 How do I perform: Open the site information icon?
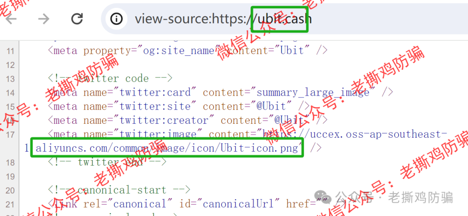pyautogui.click(x=116, y=19)
